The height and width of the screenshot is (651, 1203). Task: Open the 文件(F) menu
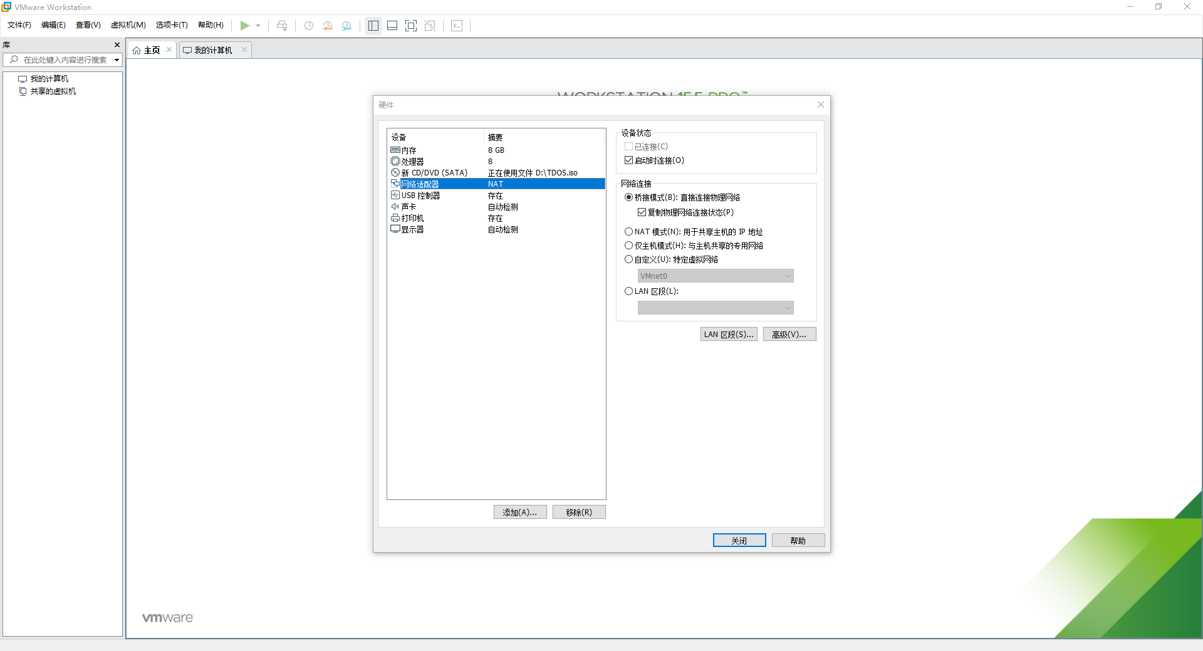tap(19, 25)
